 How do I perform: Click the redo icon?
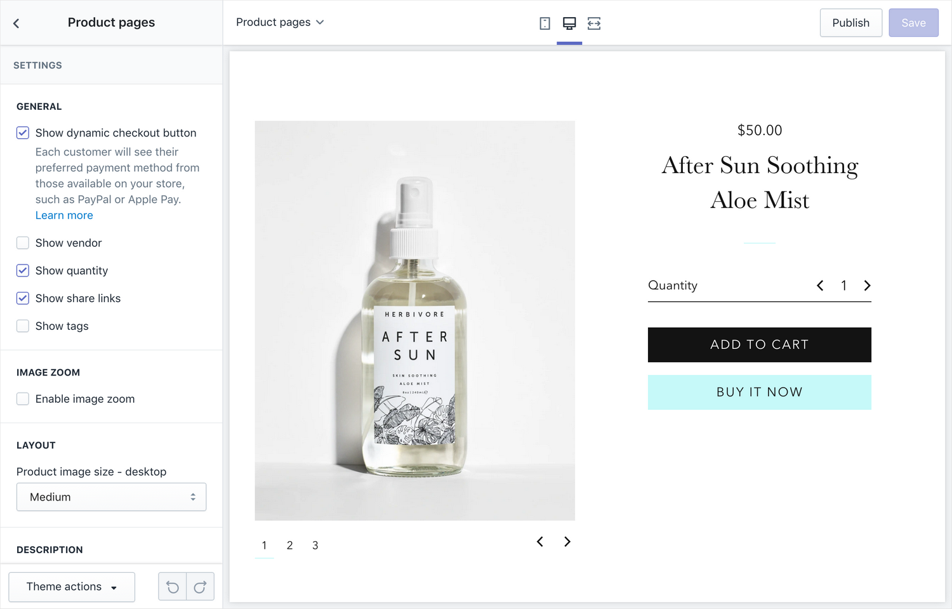coord(200,587)
